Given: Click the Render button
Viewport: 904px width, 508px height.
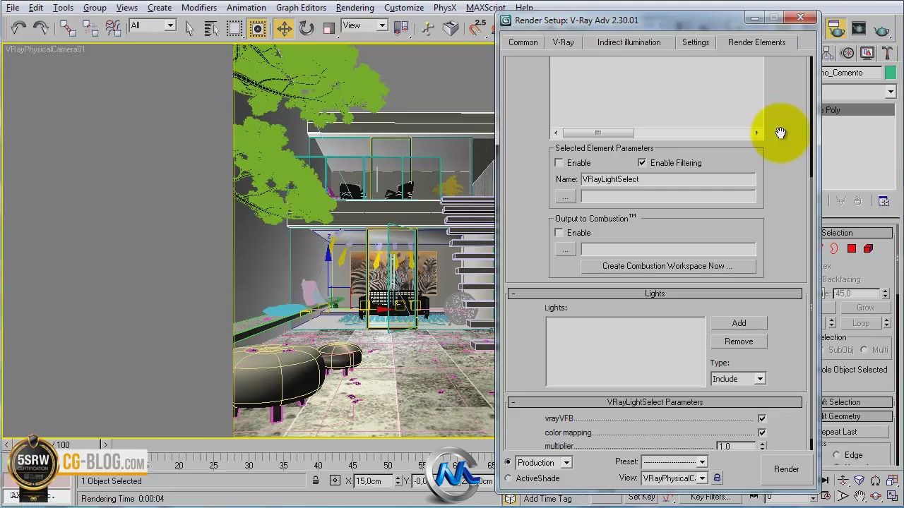Looking at the screenshot, I should pyautogui.click(x=786, y=469).
